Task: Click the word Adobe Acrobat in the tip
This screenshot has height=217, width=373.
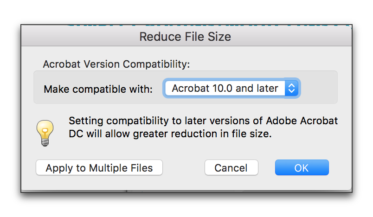Action: [x=302, y=121]
